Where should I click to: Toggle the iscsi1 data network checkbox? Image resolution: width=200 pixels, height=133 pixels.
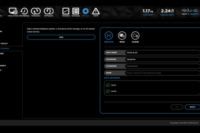tap(108, 85)
